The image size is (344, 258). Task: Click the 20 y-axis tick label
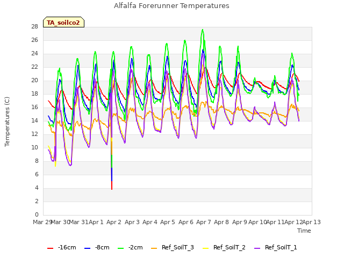35,81
